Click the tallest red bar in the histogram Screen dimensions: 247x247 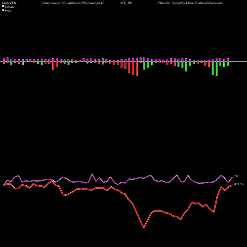137,69
